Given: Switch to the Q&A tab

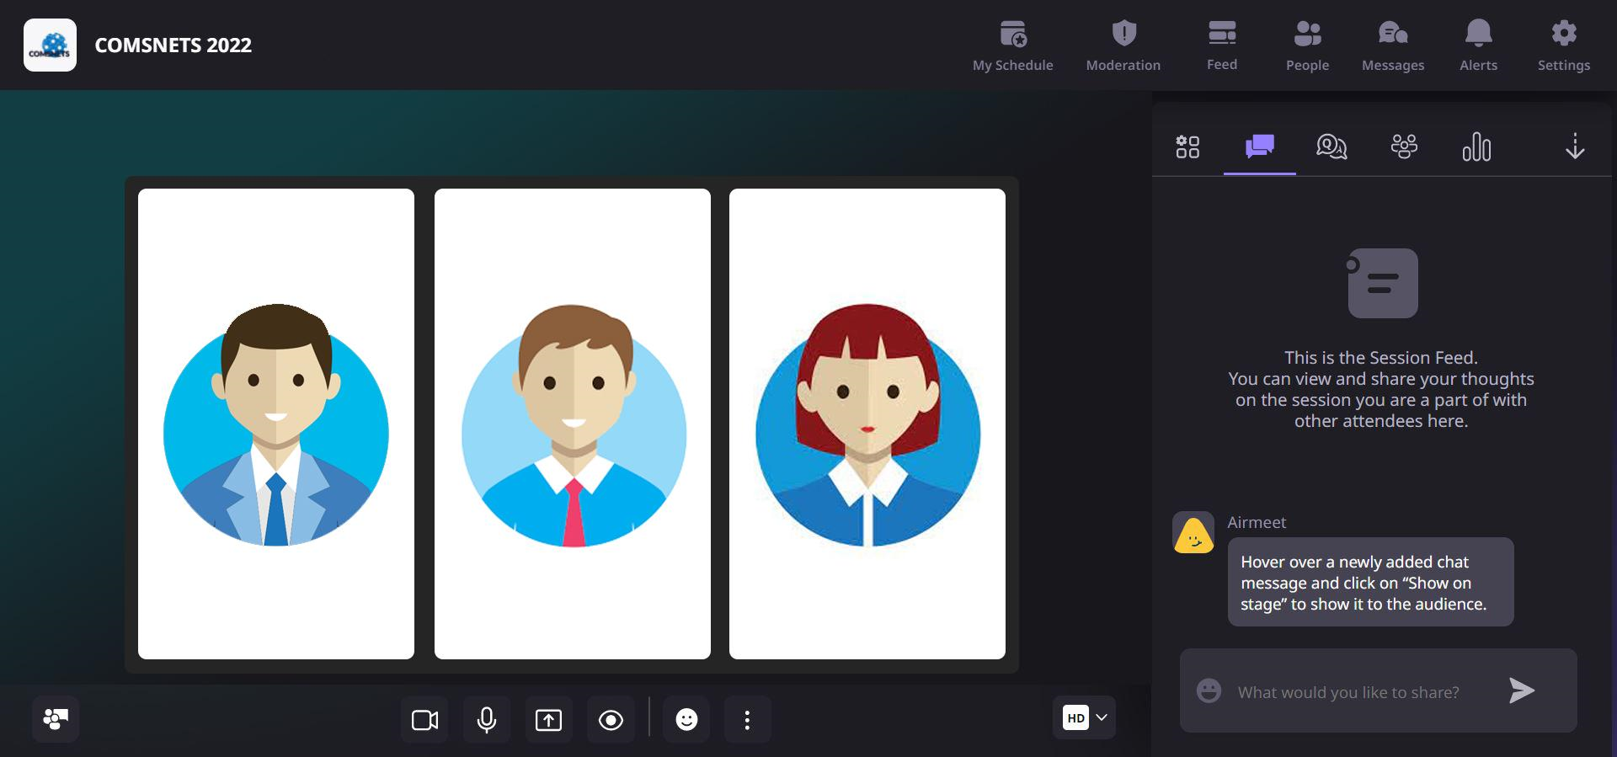Looking at the screenshot, I should [1331, 147].
